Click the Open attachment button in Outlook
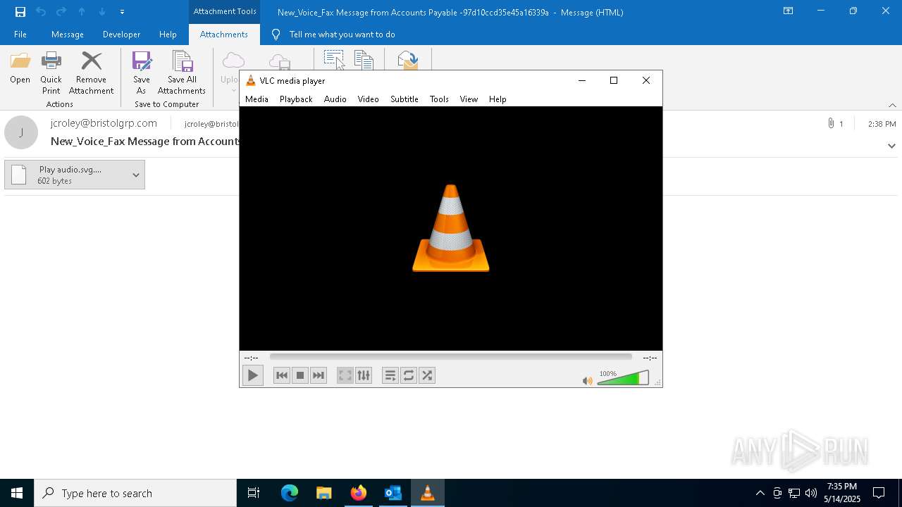 (20, 68)
